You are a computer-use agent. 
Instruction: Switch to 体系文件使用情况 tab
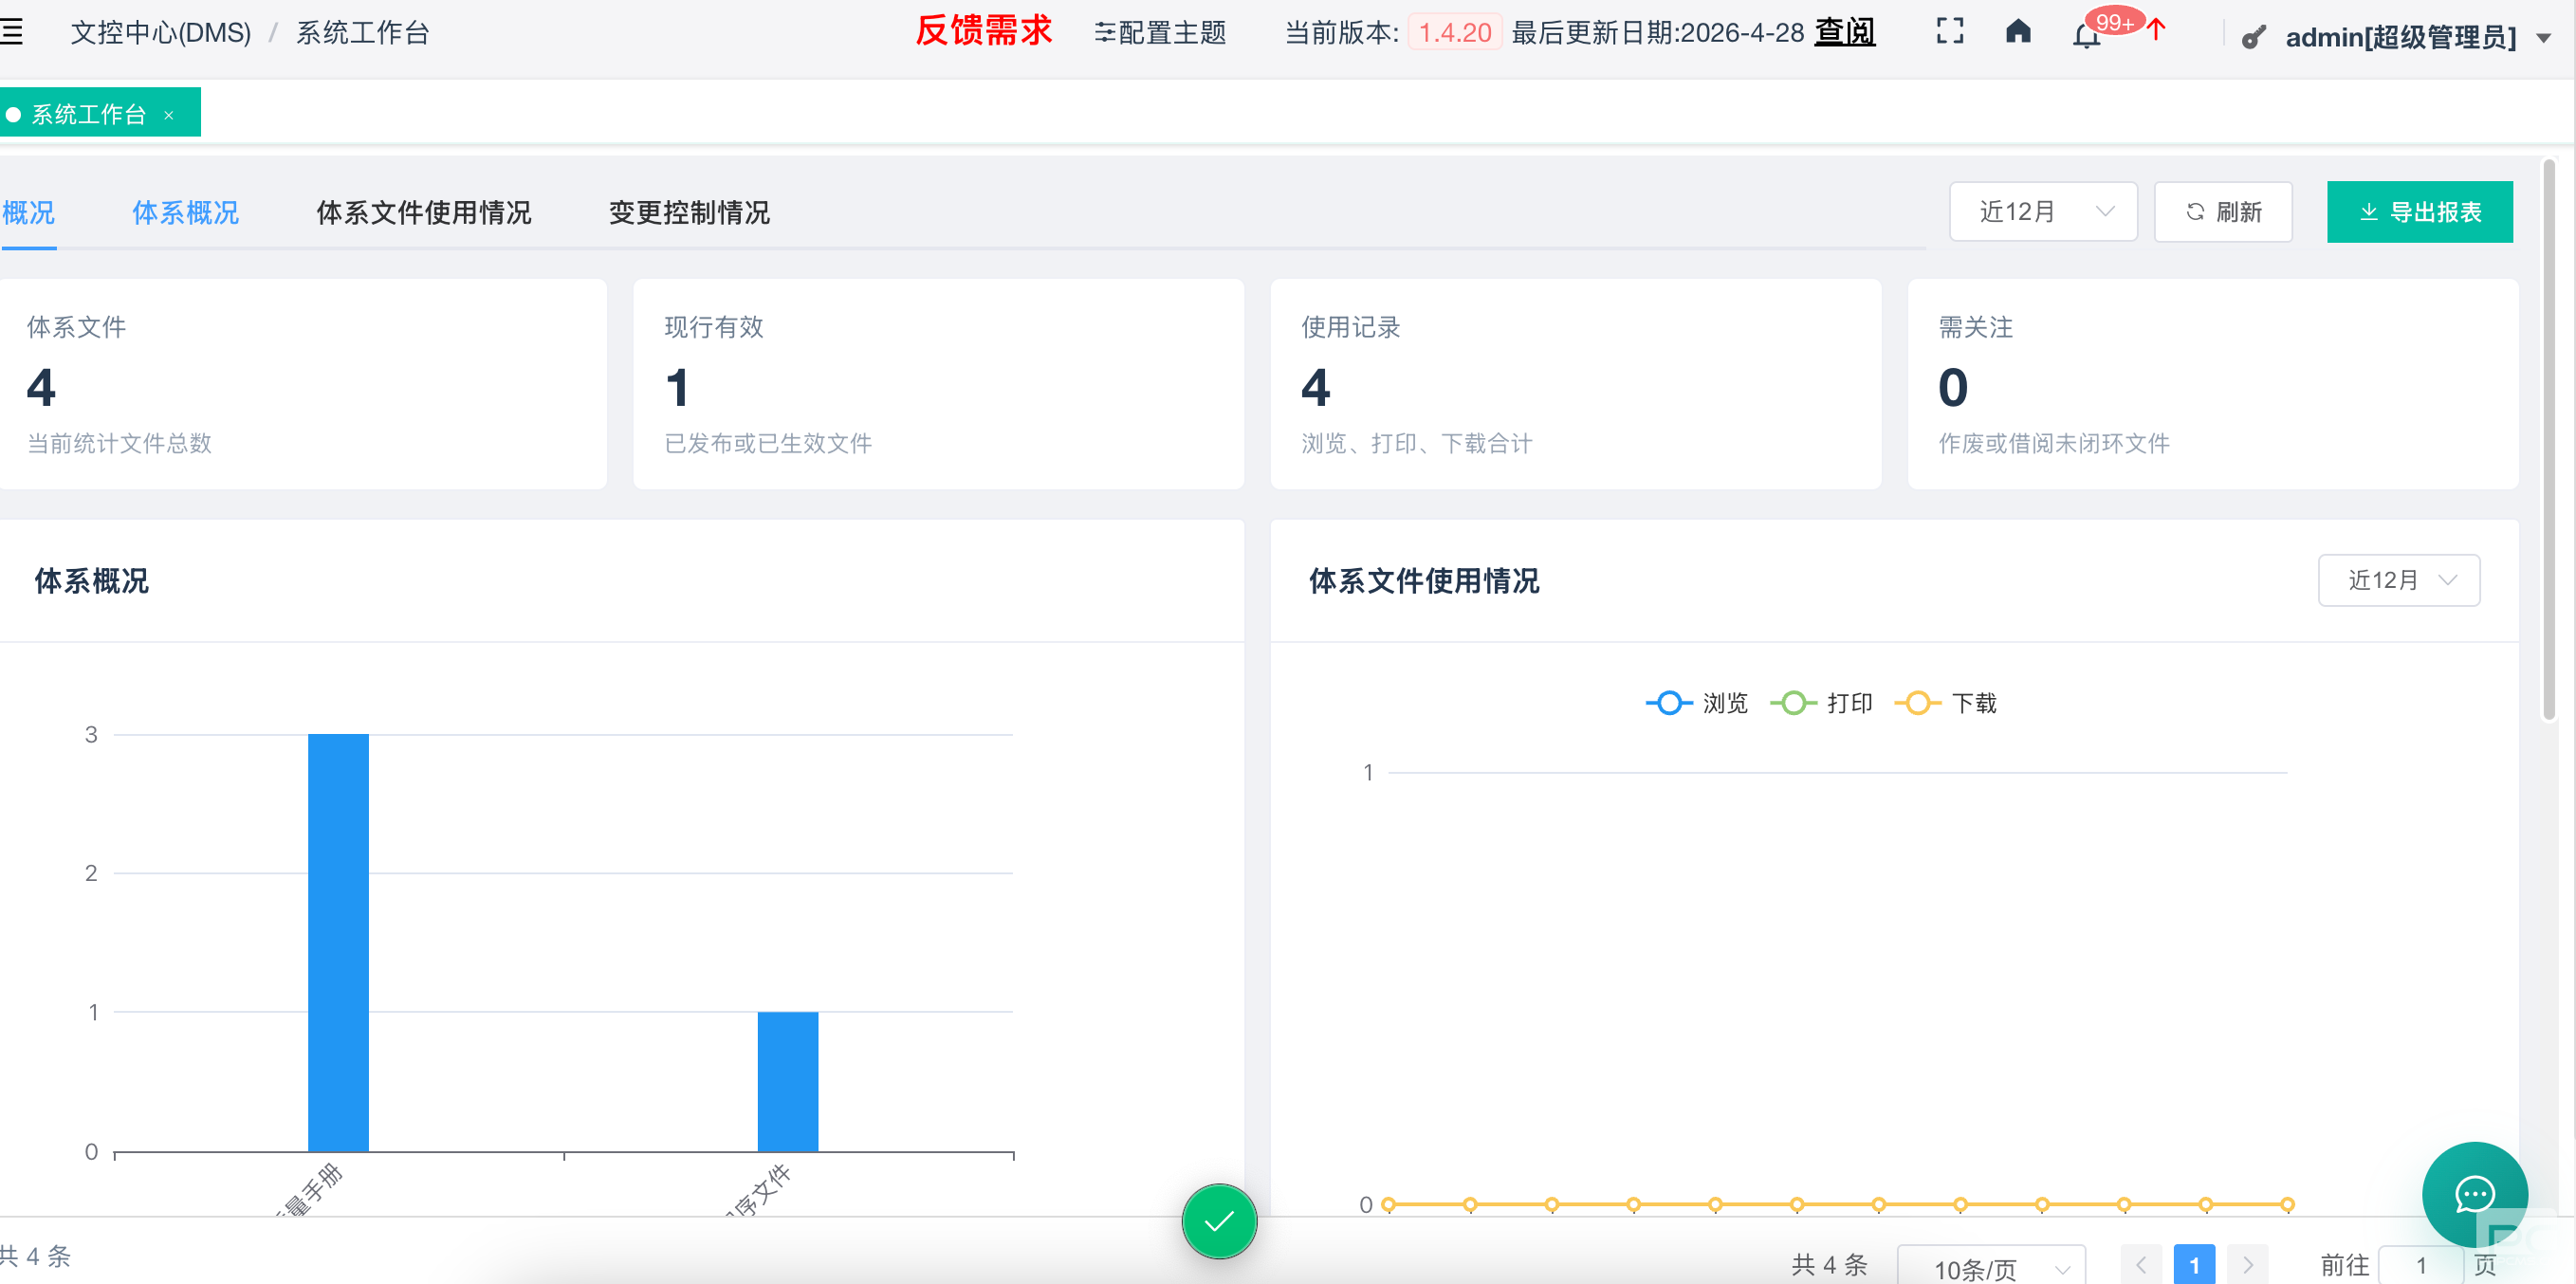click(x=423, y=213)
